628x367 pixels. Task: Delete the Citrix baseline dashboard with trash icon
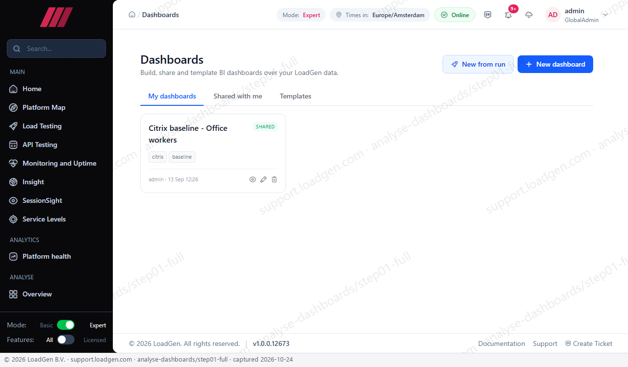(x=274, y=179)
